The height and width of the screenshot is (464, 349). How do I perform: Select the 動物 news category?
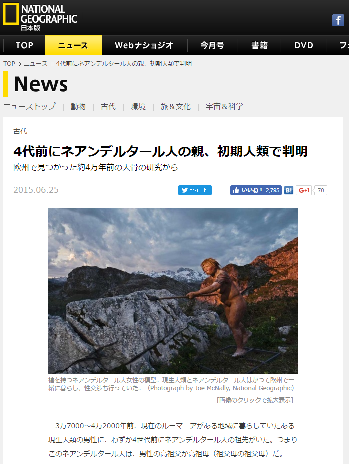pos(78,106)
